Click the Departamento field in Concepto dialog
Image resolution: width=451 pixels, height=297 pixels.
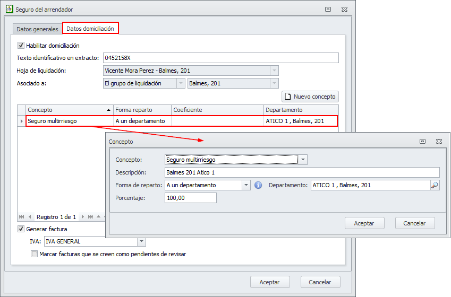point(370,185)
